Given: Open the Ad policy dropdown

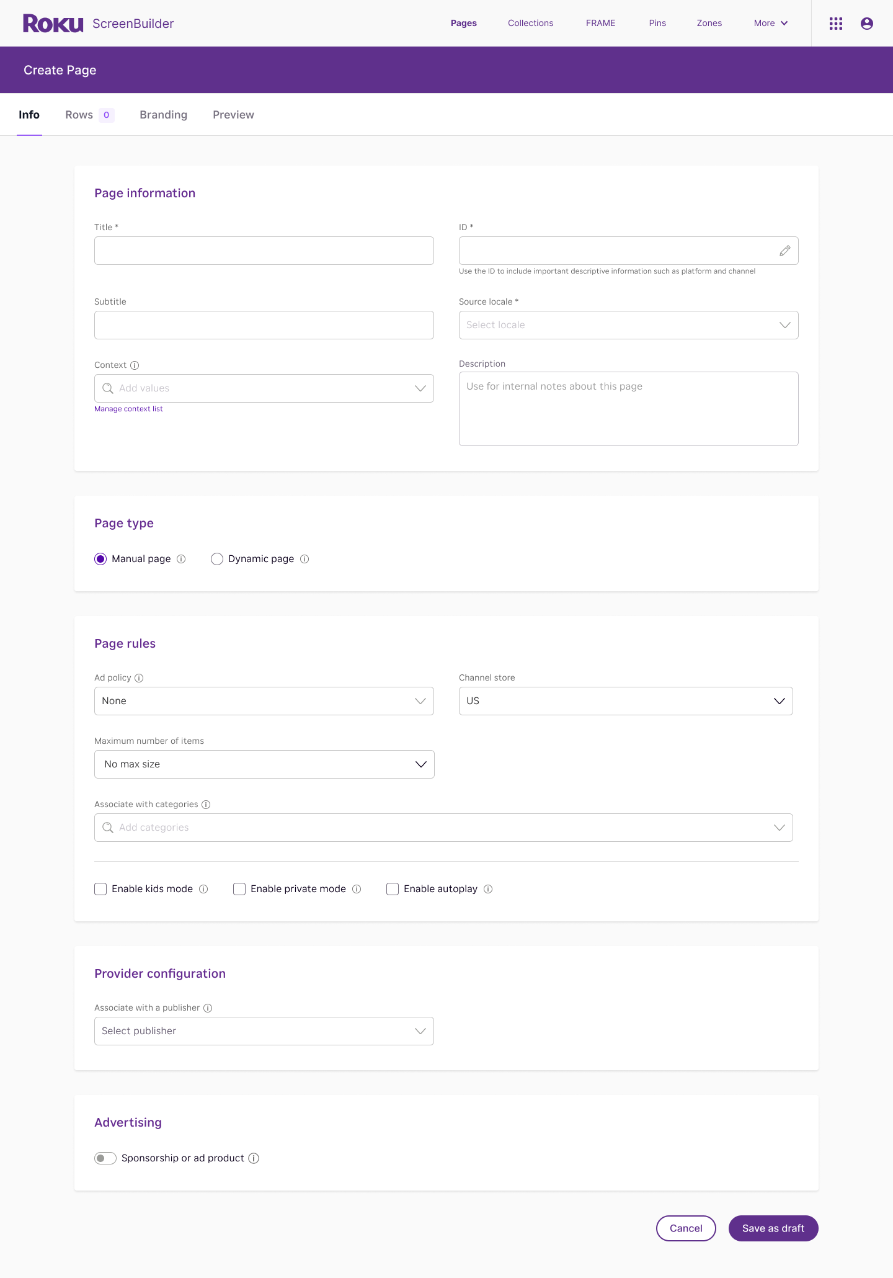Looking at the screenshot, I should click(264, 701).
